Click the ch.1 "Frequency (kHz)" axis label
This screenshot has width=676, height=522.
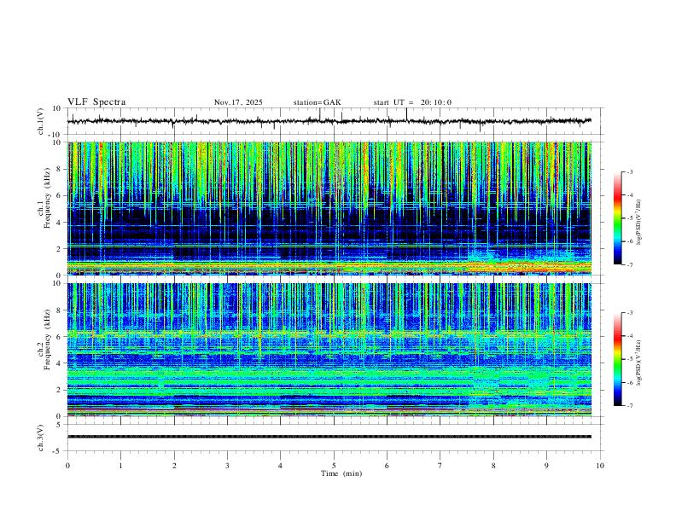[x=47, y=198]
